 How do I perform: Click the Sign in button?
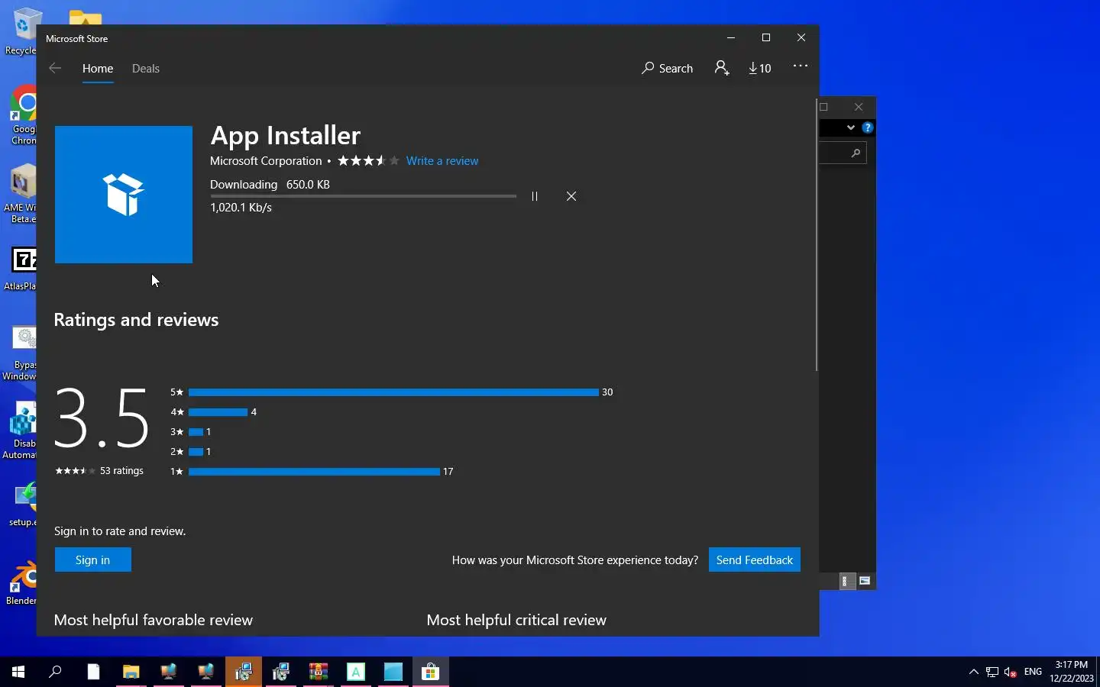93,560
